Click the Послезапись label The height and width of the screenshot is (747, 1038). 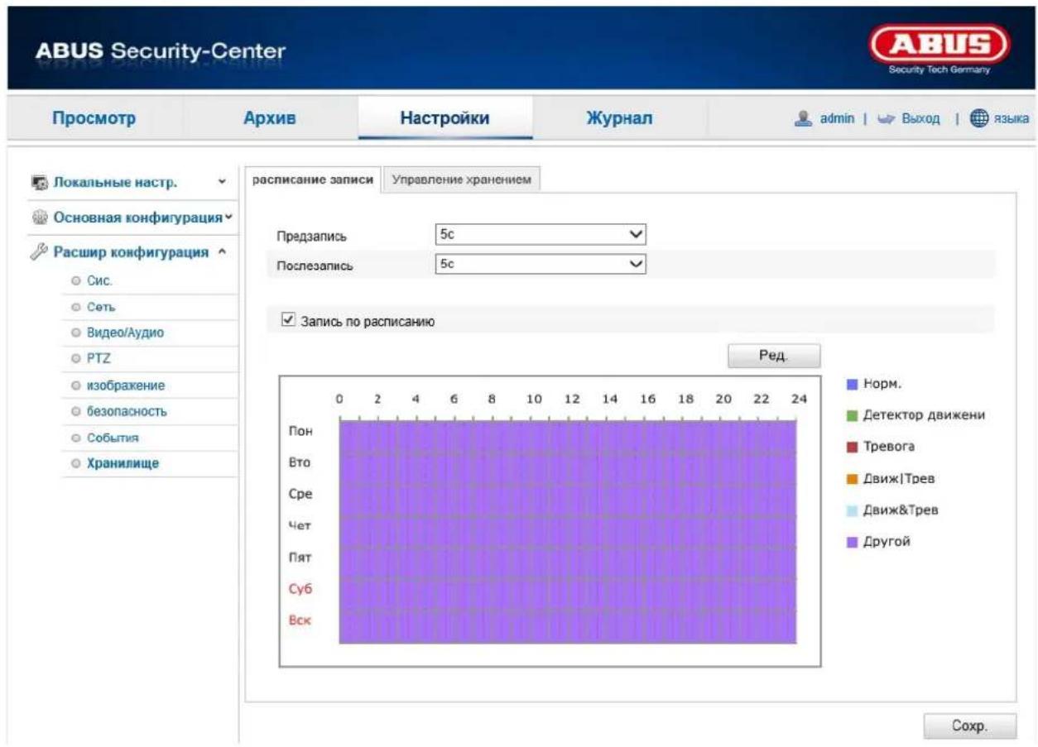pos(315,266)
